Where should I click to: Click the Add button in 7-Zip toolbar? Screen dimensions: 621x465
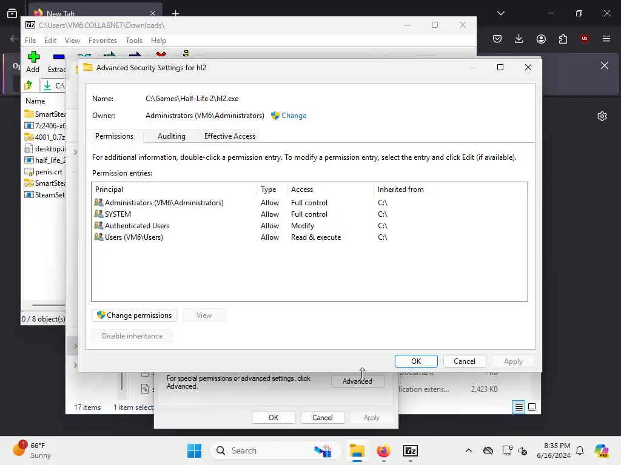coord(33,62)
